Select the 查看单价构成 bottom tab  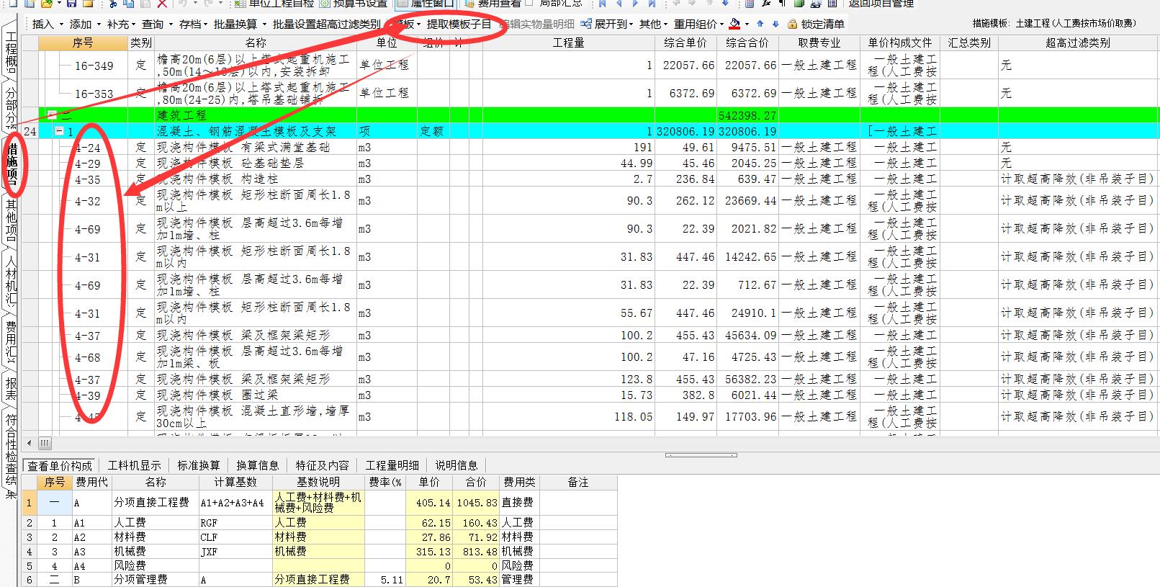60,465
